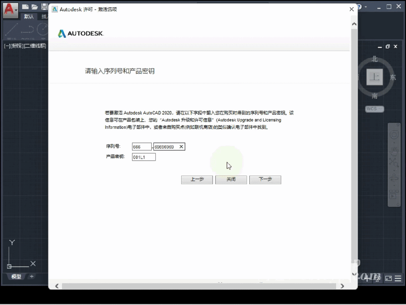Image resolution: width=406 pixels, height=305 pixels.
Task: Click the [-] viewport controls label
Action: (7, 46)
